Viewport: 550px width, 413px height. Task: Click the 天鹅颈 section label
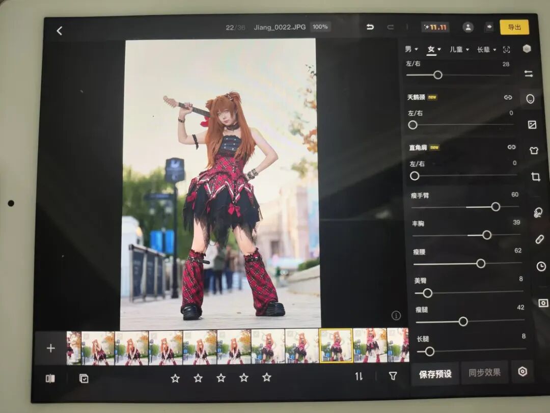point(416,97)
